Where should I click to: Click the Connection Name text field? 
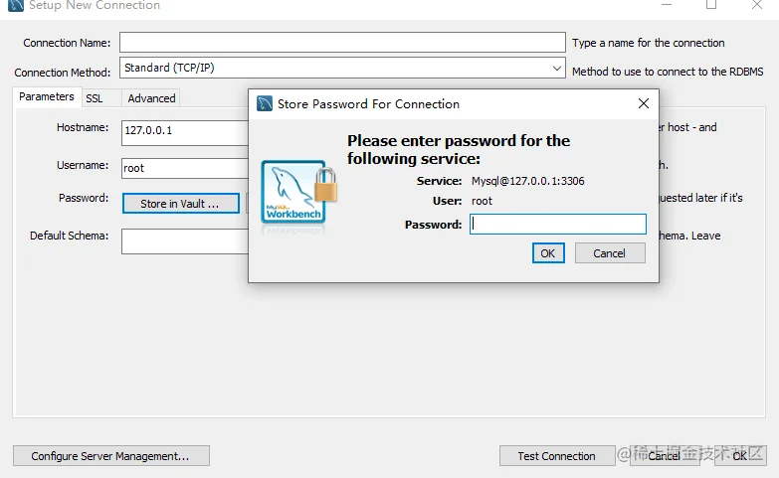tap(342, 42)
